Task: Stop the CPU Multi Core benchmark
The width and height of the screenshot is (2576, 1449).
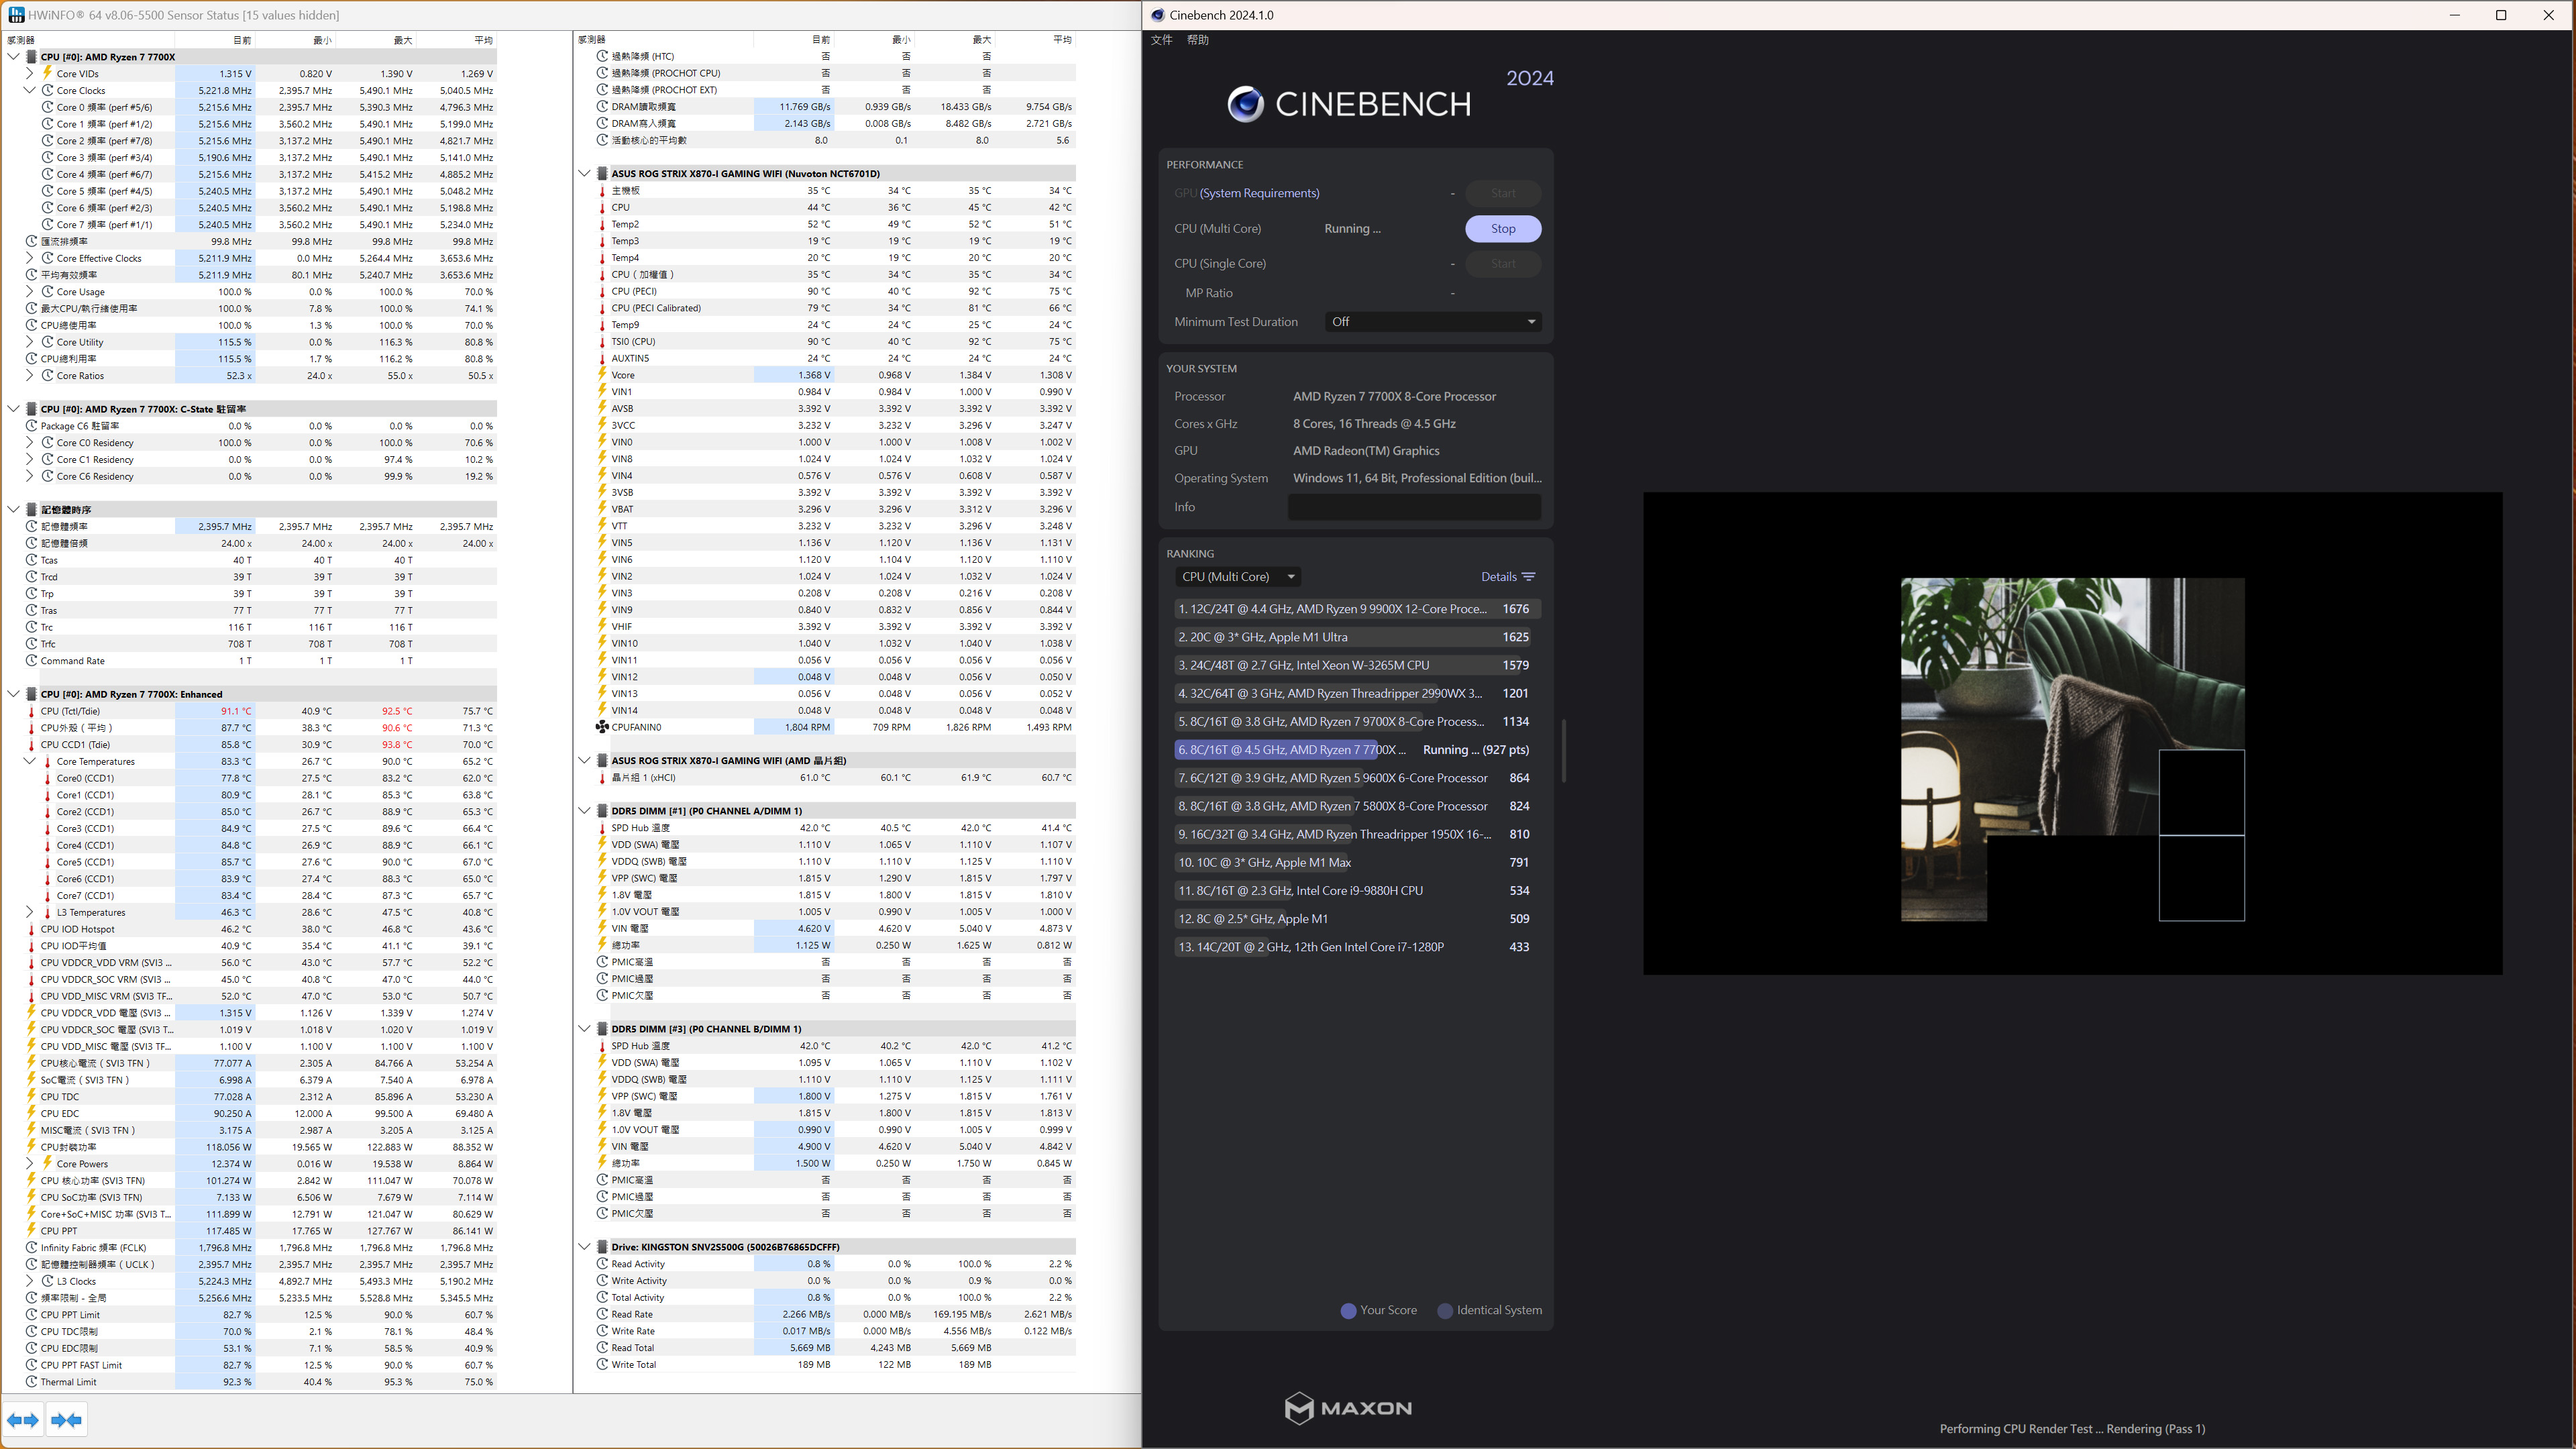Action: pyautogui.click(x=1502, y=229)
